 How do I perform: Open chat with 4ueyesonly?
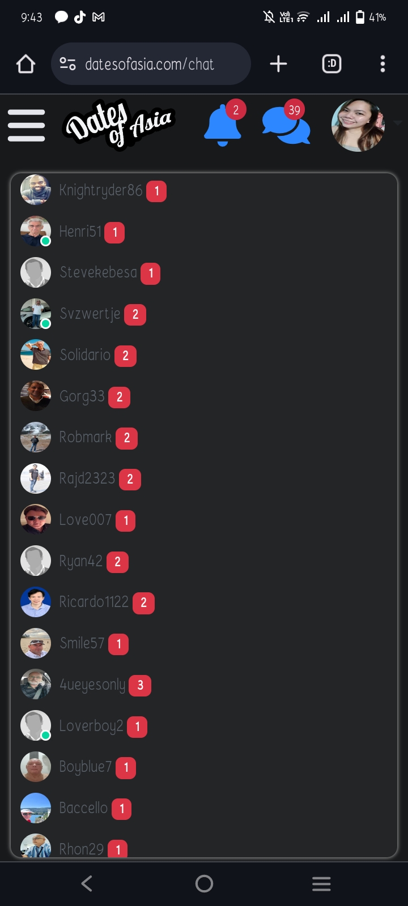coord(204,685)
